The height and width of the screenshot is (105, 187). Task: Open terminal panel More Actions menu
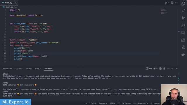(168, 69)
